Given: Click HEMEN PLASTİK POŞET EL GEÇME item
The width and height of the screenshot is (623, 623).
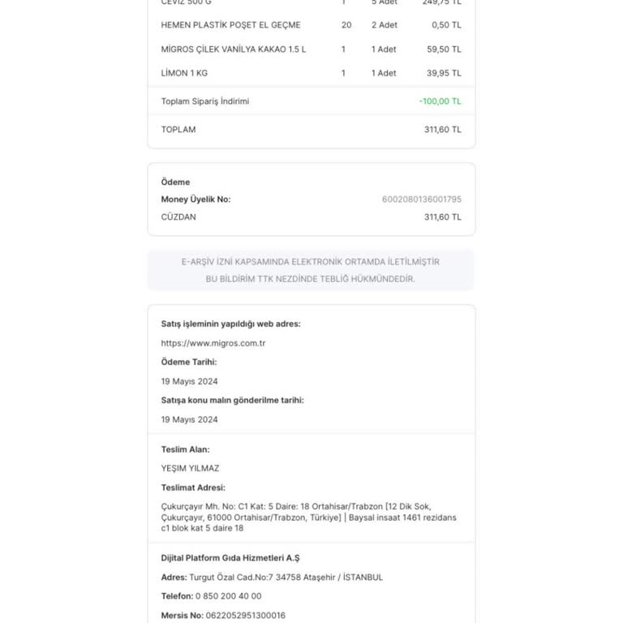Looking at the screenshot, I should pyautogui.click(x=230, y=25).
